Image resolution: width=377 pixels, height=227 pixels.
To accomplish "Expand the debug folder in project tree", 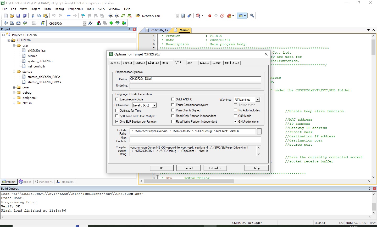I will tap(14, 93).
